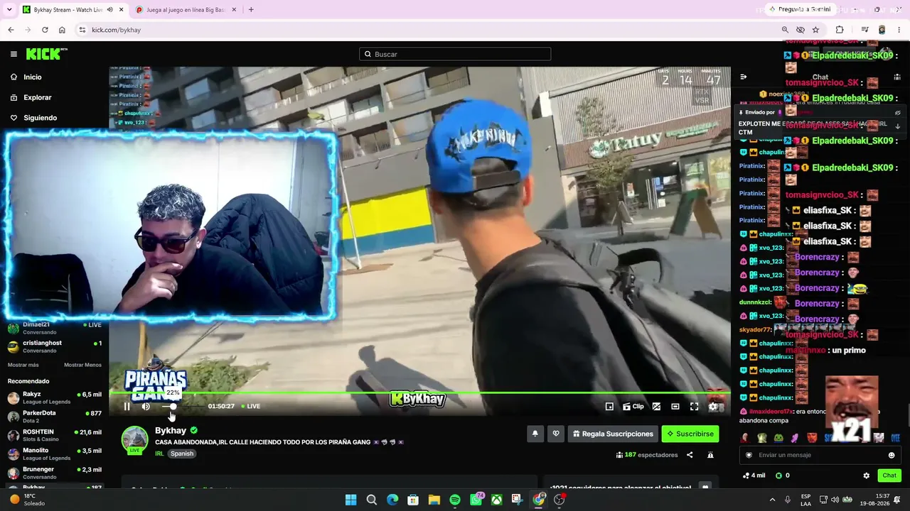910x511 pixels.
Task: Expand the pinned message with down arrow
Action: [897, 126]
